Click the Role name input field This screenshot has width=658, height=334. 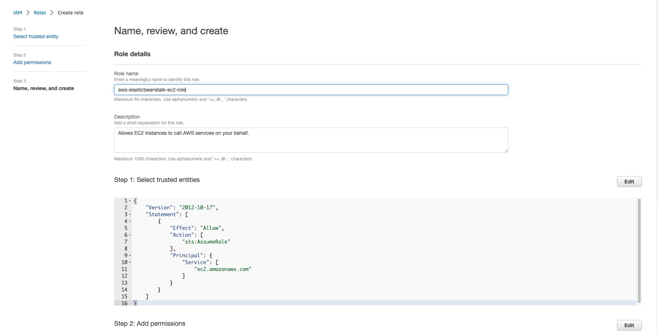click(311, 90)
